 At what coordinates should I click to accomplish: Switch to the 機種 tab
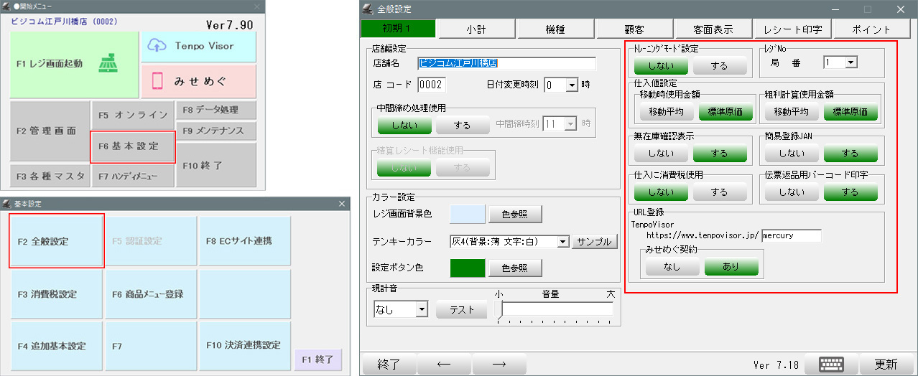[555, 29]
